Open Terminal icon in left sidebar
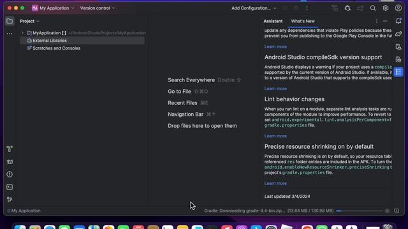408x229 pixels. tap(10, 187)
